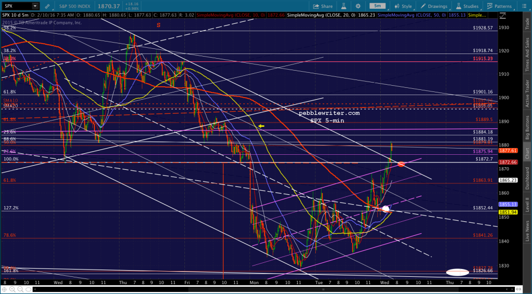Open the Style menu
Viewport: 532px width, 294px height.
pyautogui.click(x=403, y=6)
